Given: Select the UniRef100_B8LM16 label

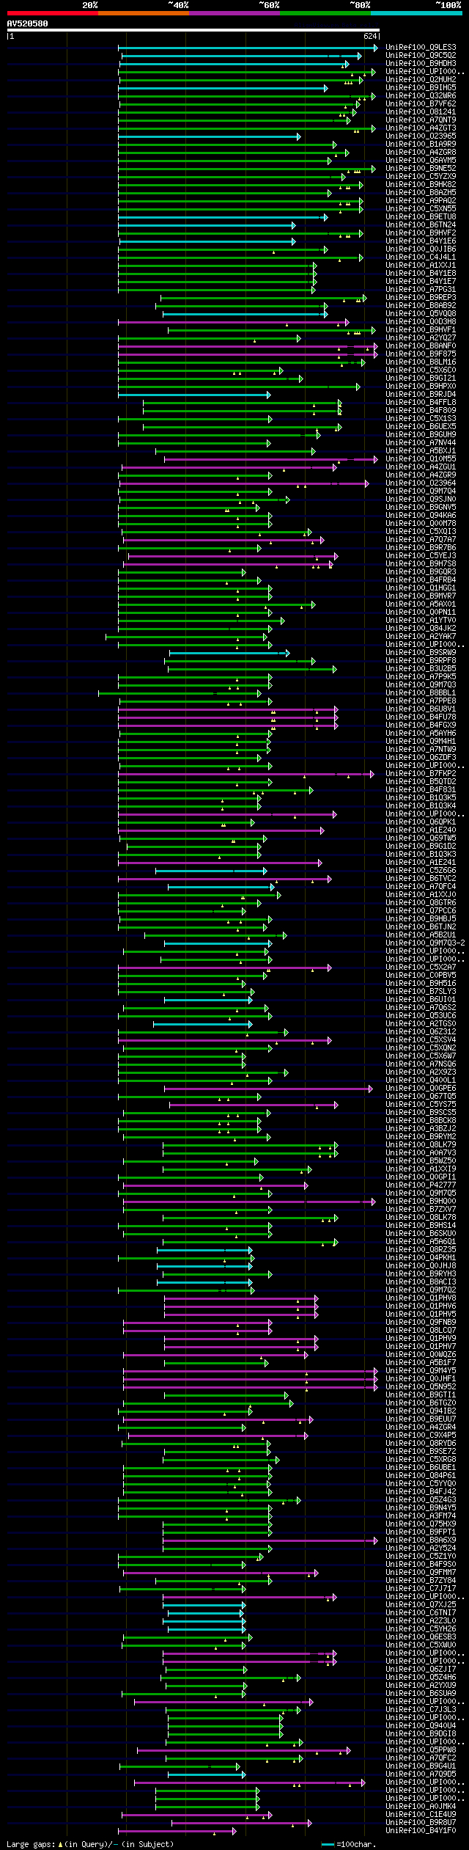Looking at the screenshot, I should pos(421,362).
